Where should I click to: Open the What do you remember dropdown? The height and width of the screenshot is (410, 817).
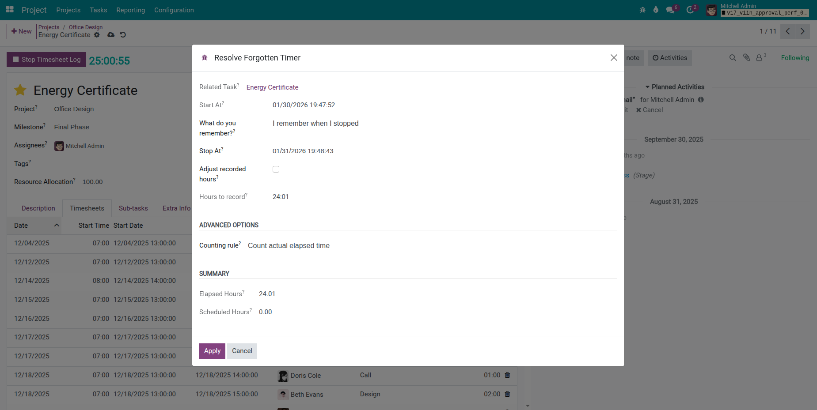tap(353, 124)
